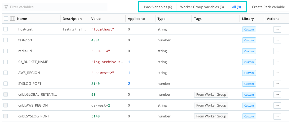Image resolution: width=291 pixels, height=123 pixels.
Task: Switch to Pack Variables (6) tab
Action: 158,7
